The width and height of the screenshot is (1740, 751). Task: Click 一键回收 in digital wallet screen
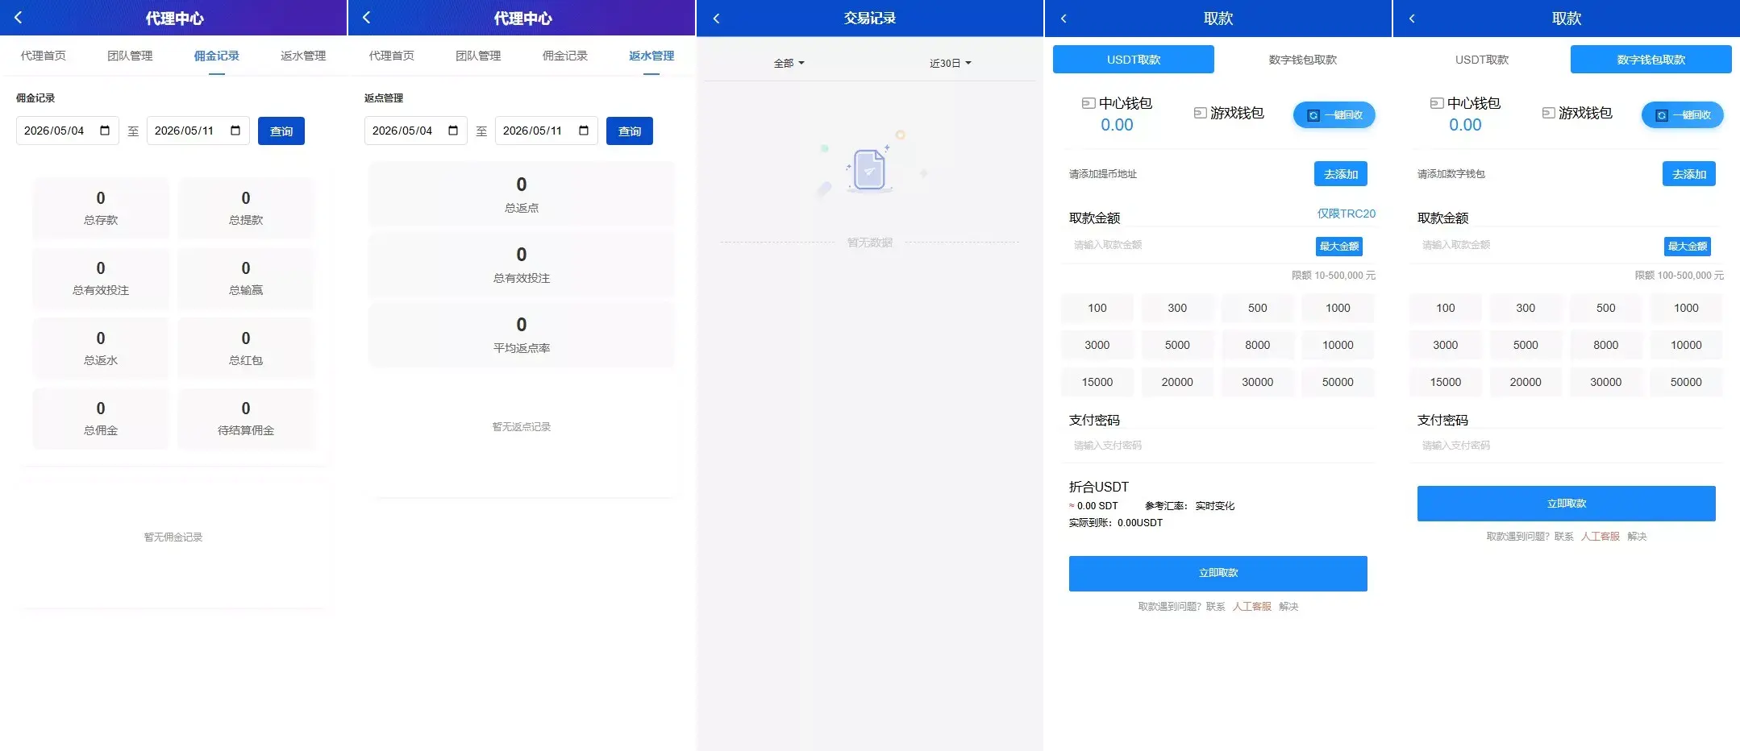click(1683, 115)
